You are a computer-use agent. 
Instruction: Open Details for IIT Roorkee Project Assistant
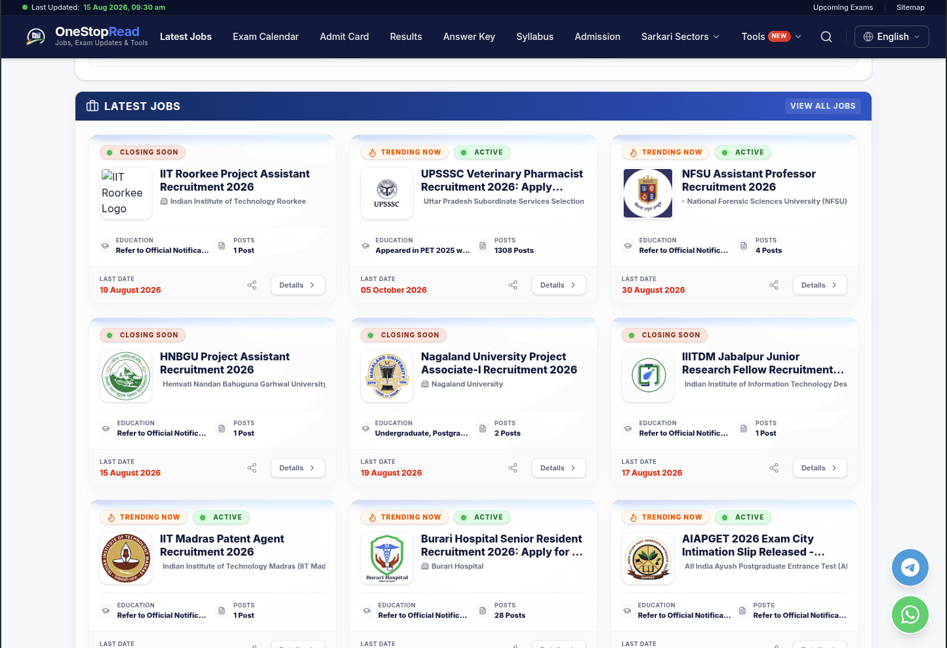[298, 285]
